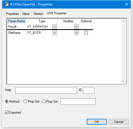The height and width of the screenshot is (129, 133).
Task: Toggle the Optional checkbox for FileName
Action: click(x=86, y=33)
